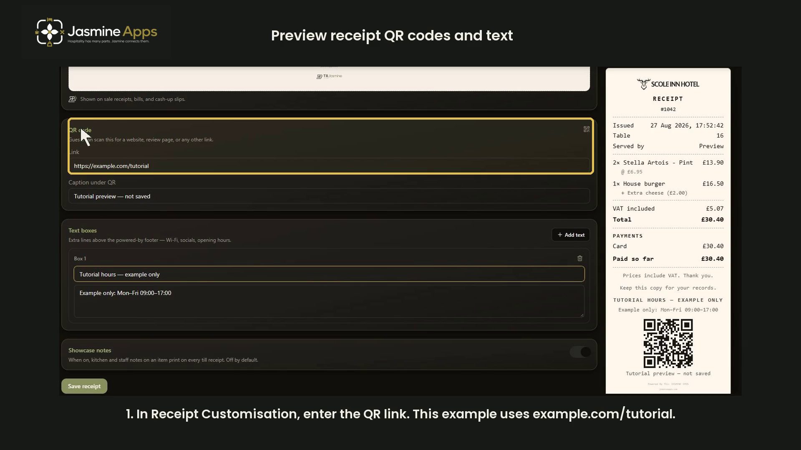Click '1x House burger' line on receipt

pos(668,184)
